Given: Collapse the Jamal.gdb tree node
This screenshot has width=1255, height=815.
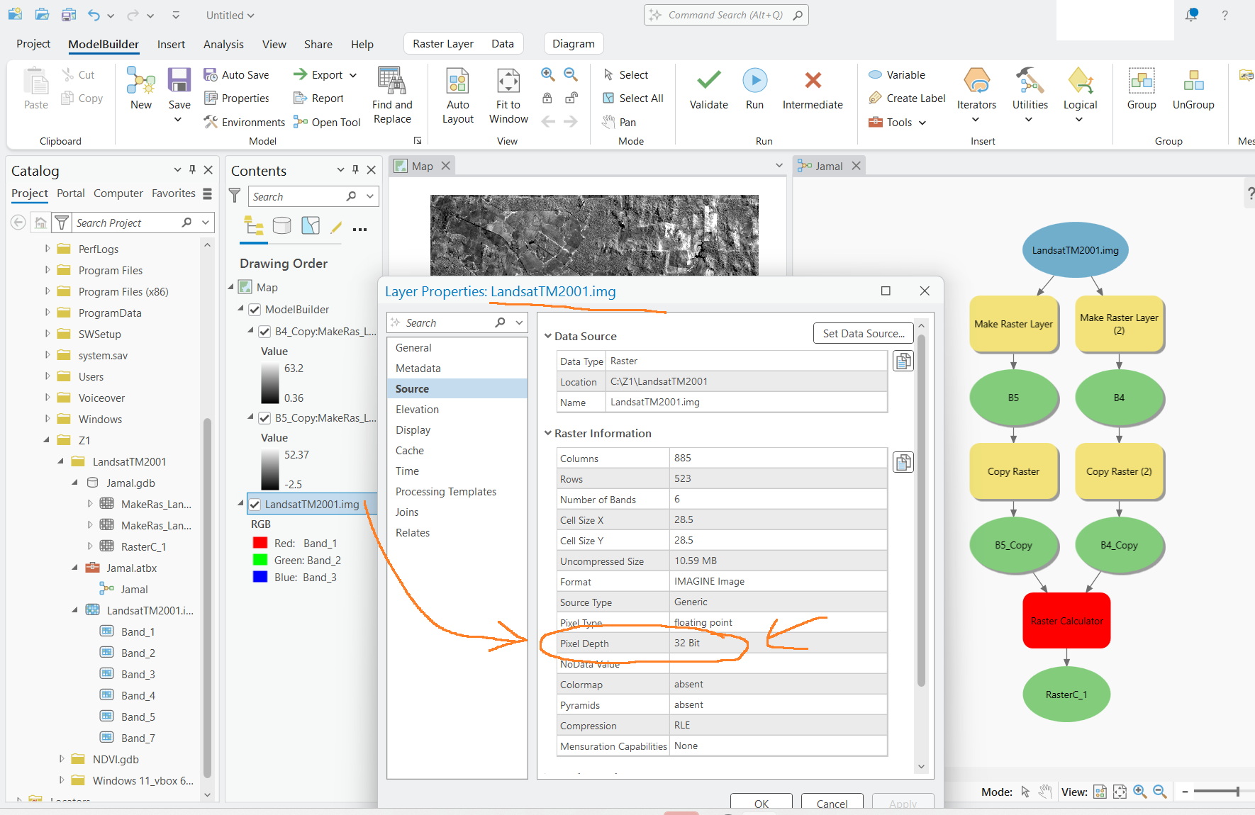Looking at the screenshot, I should pyautogui.click(x=74, y=483).
